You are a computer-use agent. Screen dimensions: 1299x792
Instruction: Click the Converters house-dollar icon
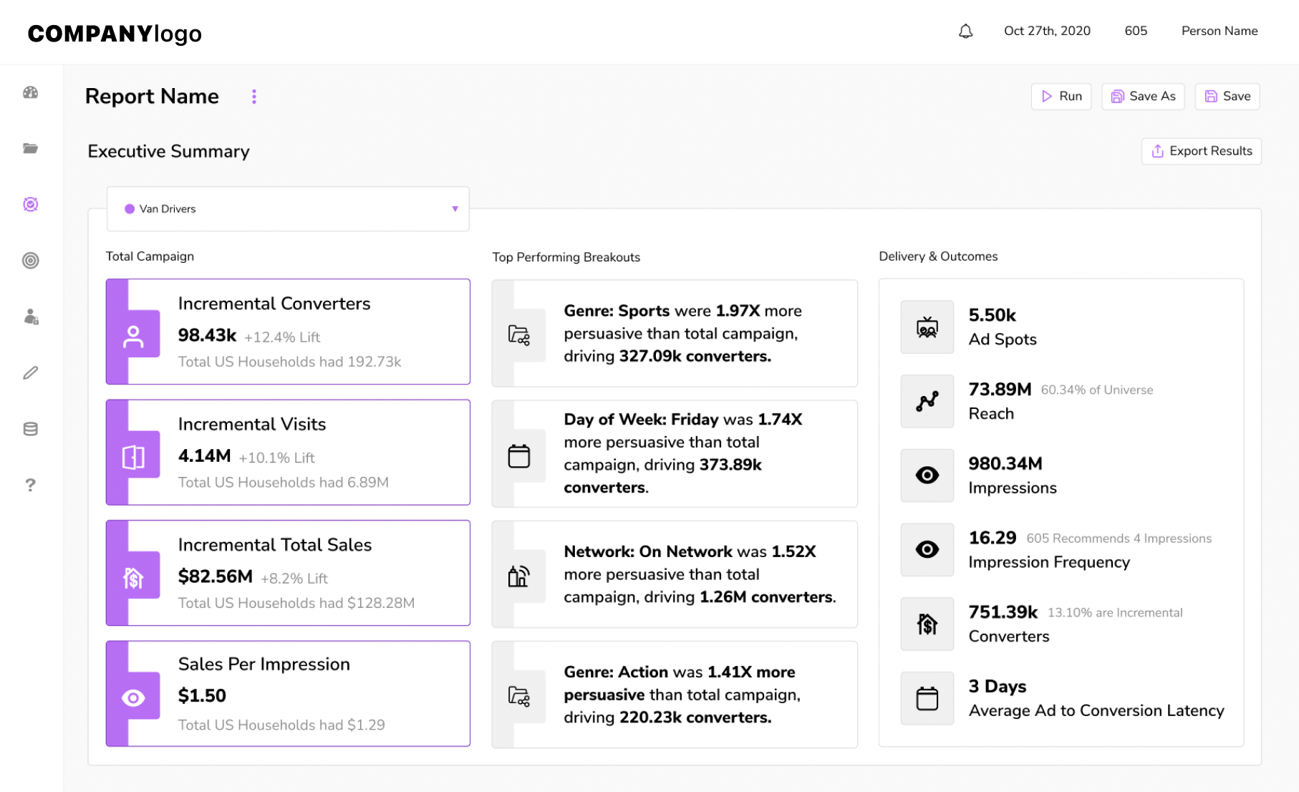pos(927,624)
